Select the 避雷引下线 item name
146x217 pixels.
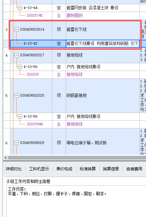pyautogui.click(x=77, y=29)
